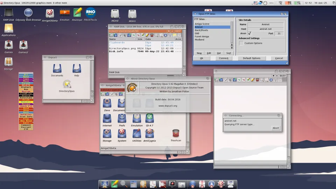Open the Odyssey Web Browser desktop icon
The height and width of the screenshot is (189, 336).
coord(28,13)
